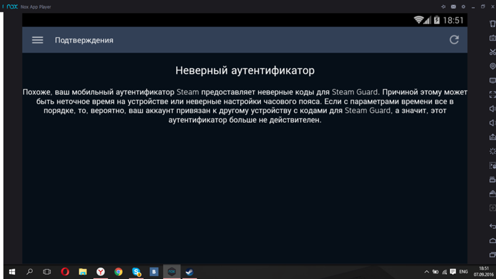Open Windows Start menu
The height and width of the screenshot is (279, 496).
(12, 272)
